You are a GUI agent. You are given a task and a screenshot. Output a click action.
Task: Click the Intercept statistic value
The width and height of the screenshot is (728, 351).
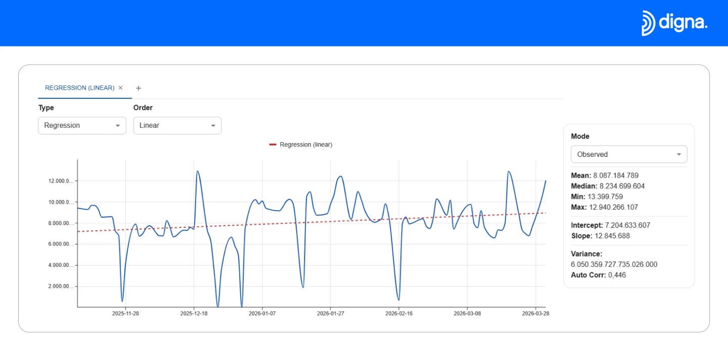coord(627,225)
